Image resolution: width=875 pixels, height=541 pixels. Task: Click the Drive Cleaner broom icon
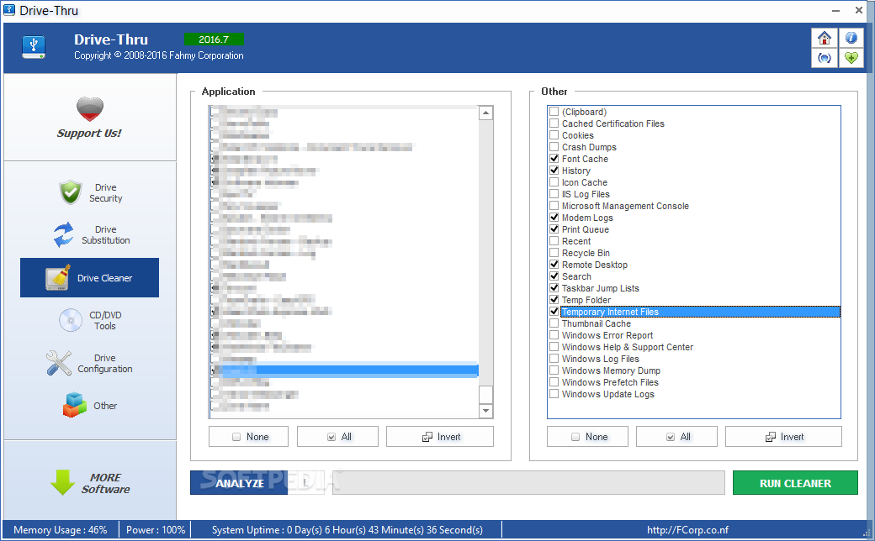pyautogui.click(x=58, y=277)
